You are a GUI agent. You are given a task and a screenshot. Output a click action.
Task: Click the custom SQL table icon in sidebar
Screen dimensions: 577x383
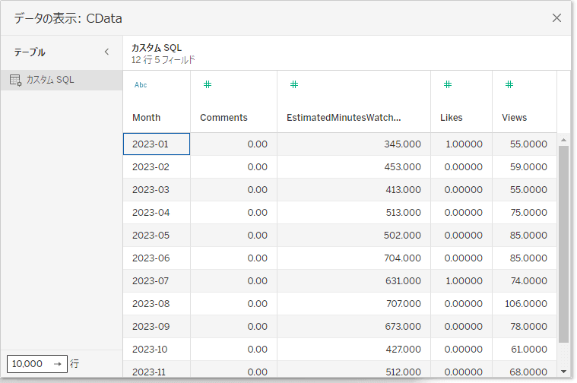tap(15, 80)
